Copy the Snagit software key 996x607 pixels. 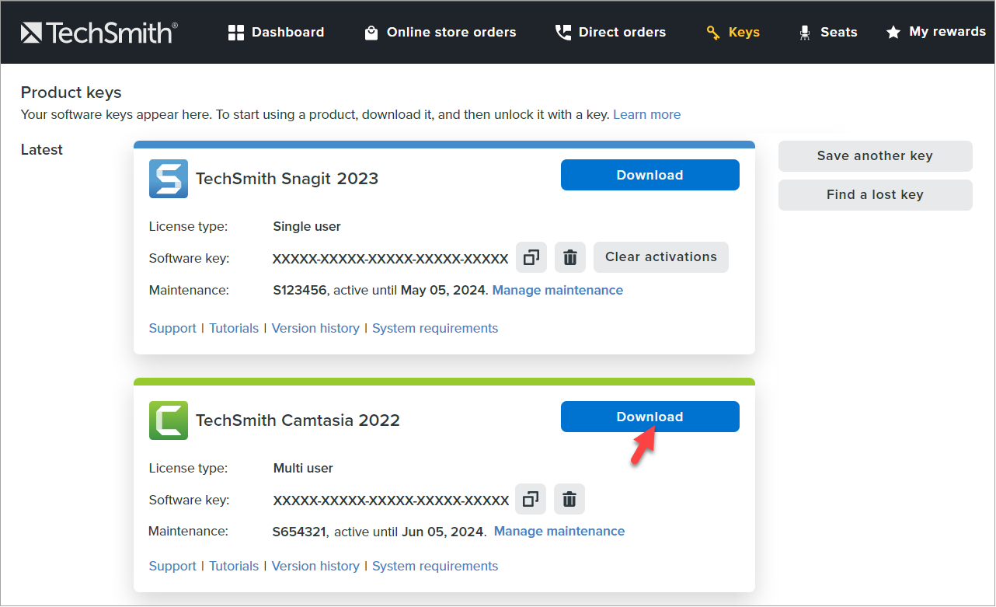(x=531, y=257)
